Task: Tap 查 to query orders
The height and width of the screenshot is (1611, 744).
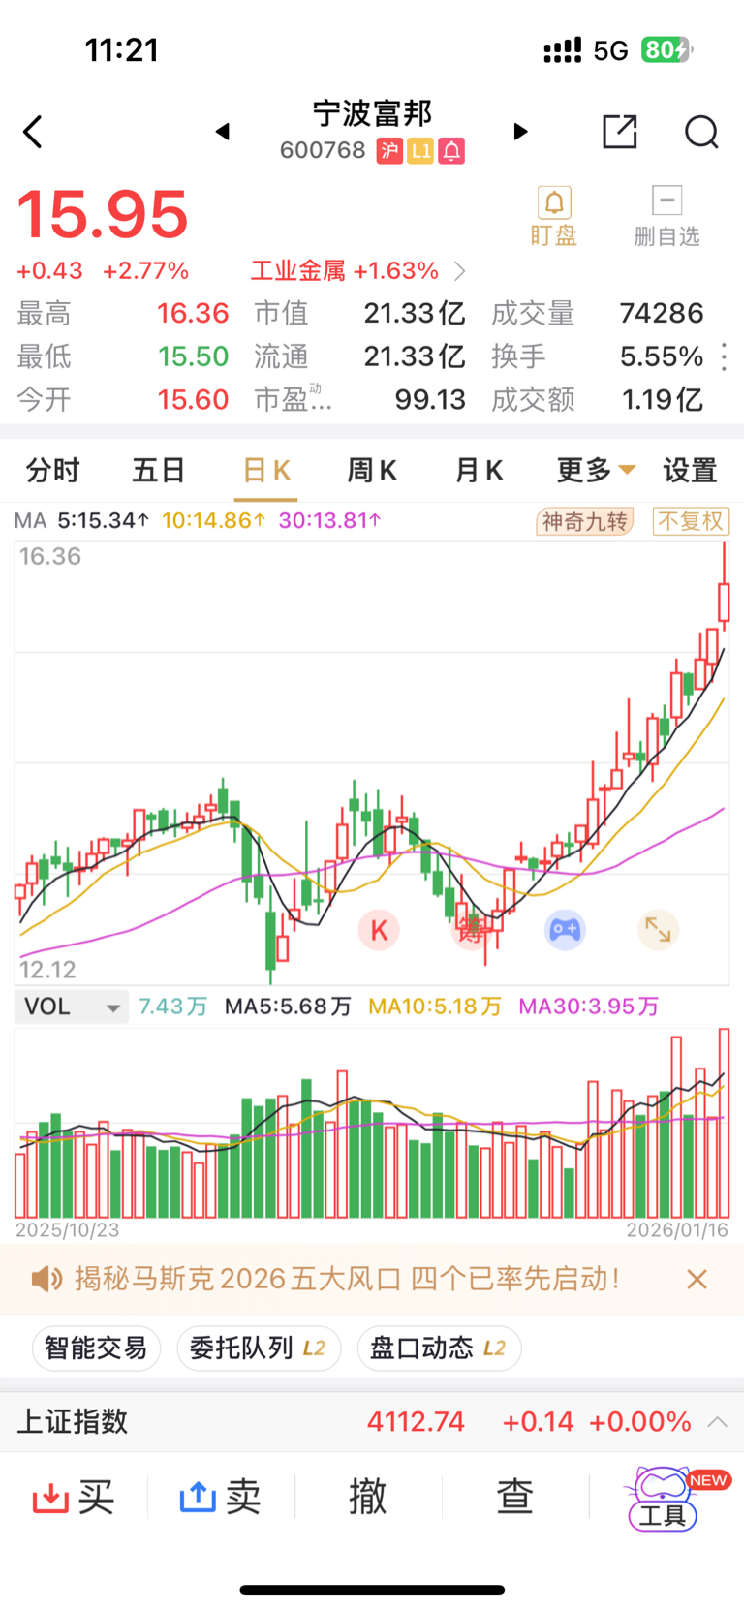Action: 515,1497
